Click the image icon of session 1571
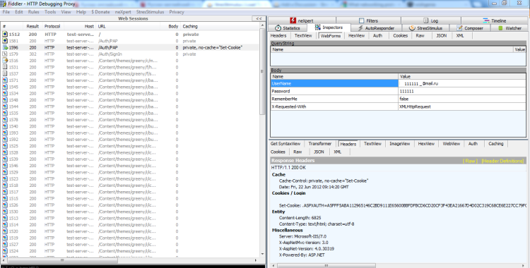 click(5, 80)
